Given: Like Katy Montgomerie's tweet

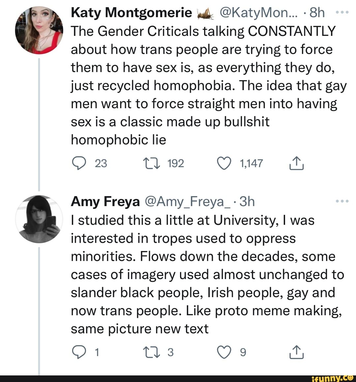Looking at the screenshot, I should [224, 164].
